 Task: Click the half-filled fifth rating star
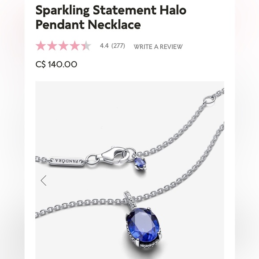[x=86, y=46]
